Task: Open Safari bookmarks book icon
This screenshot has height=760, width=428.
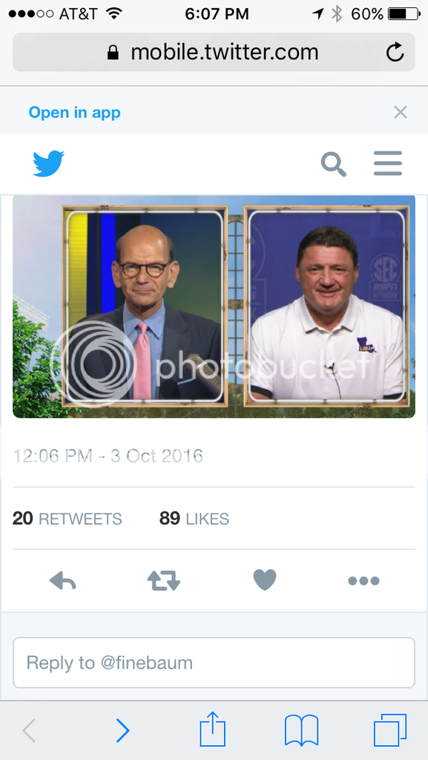Action: (x=302, y=730)
